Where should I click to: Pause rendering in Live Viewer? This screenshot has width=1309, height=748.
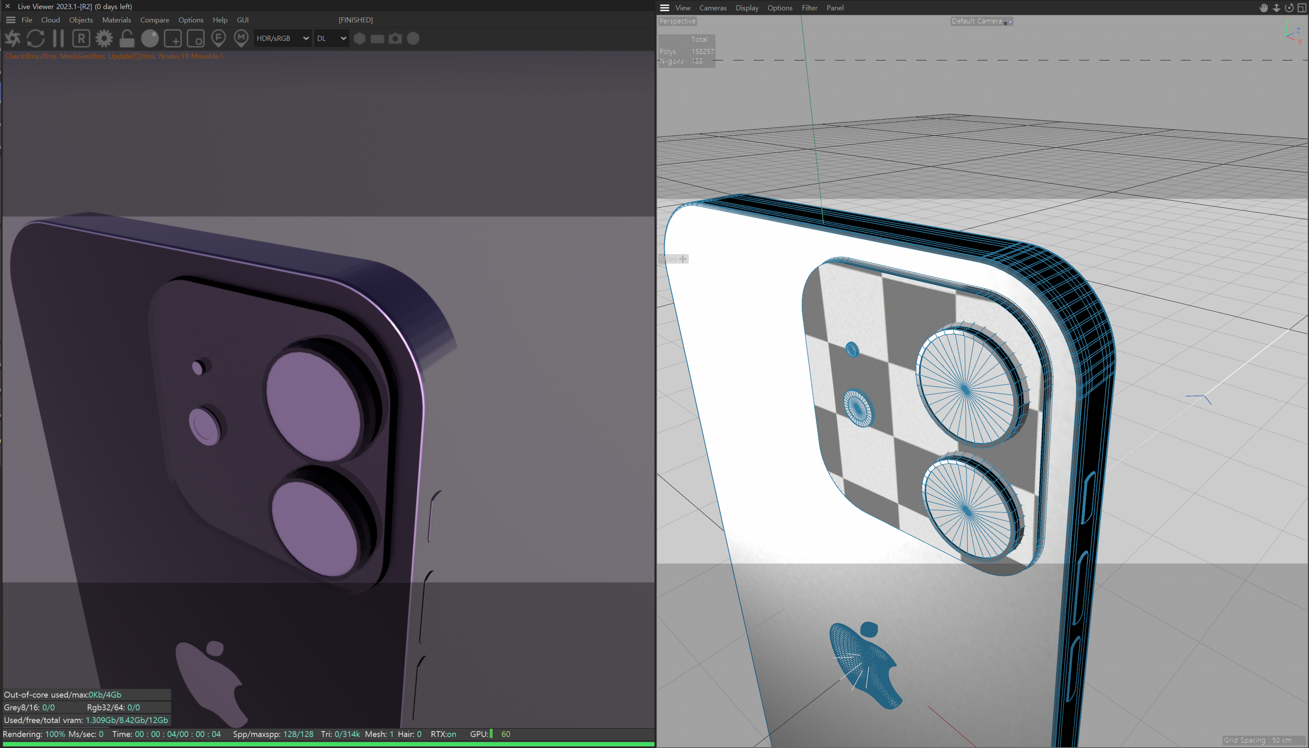click(58, 39)
